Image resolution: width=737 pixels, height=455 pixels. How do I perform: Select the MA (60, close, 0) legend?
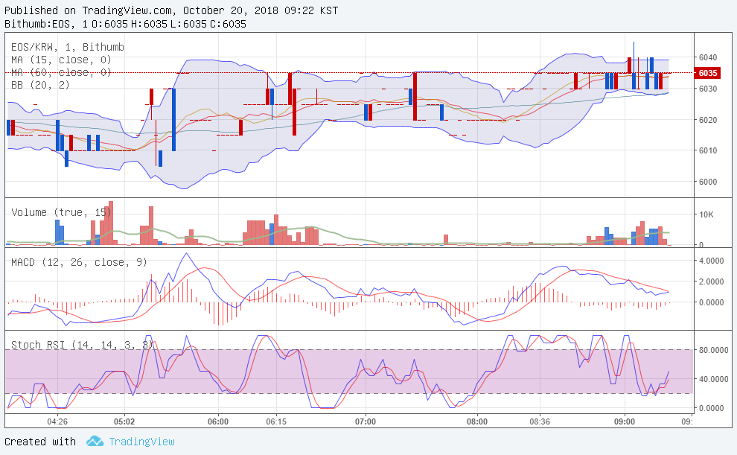(x=61, y=72)
